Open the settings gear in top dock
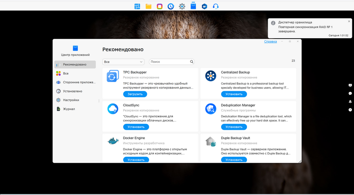The height and width of the screenshot is (195, 354). pos(182,6)
